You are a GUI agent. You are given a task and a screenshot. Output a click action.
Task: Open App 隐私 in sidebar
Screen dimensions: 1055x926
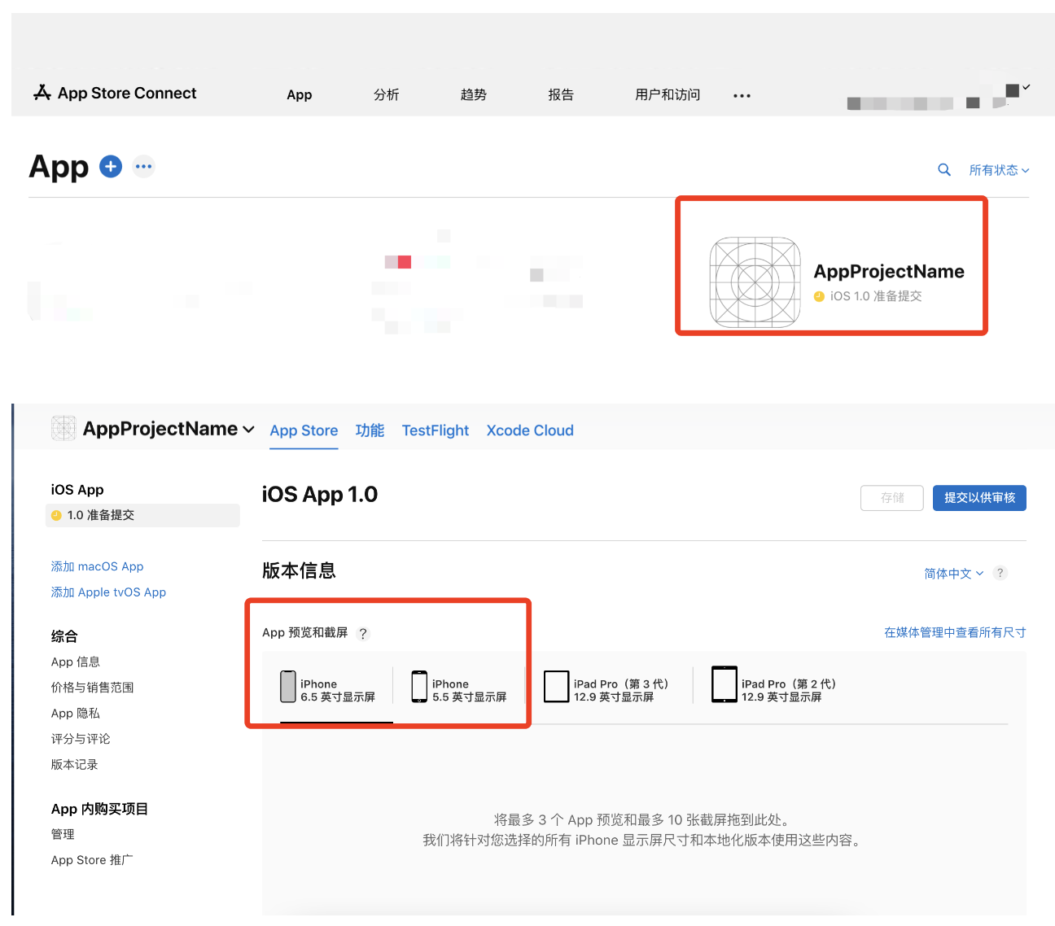76,713
